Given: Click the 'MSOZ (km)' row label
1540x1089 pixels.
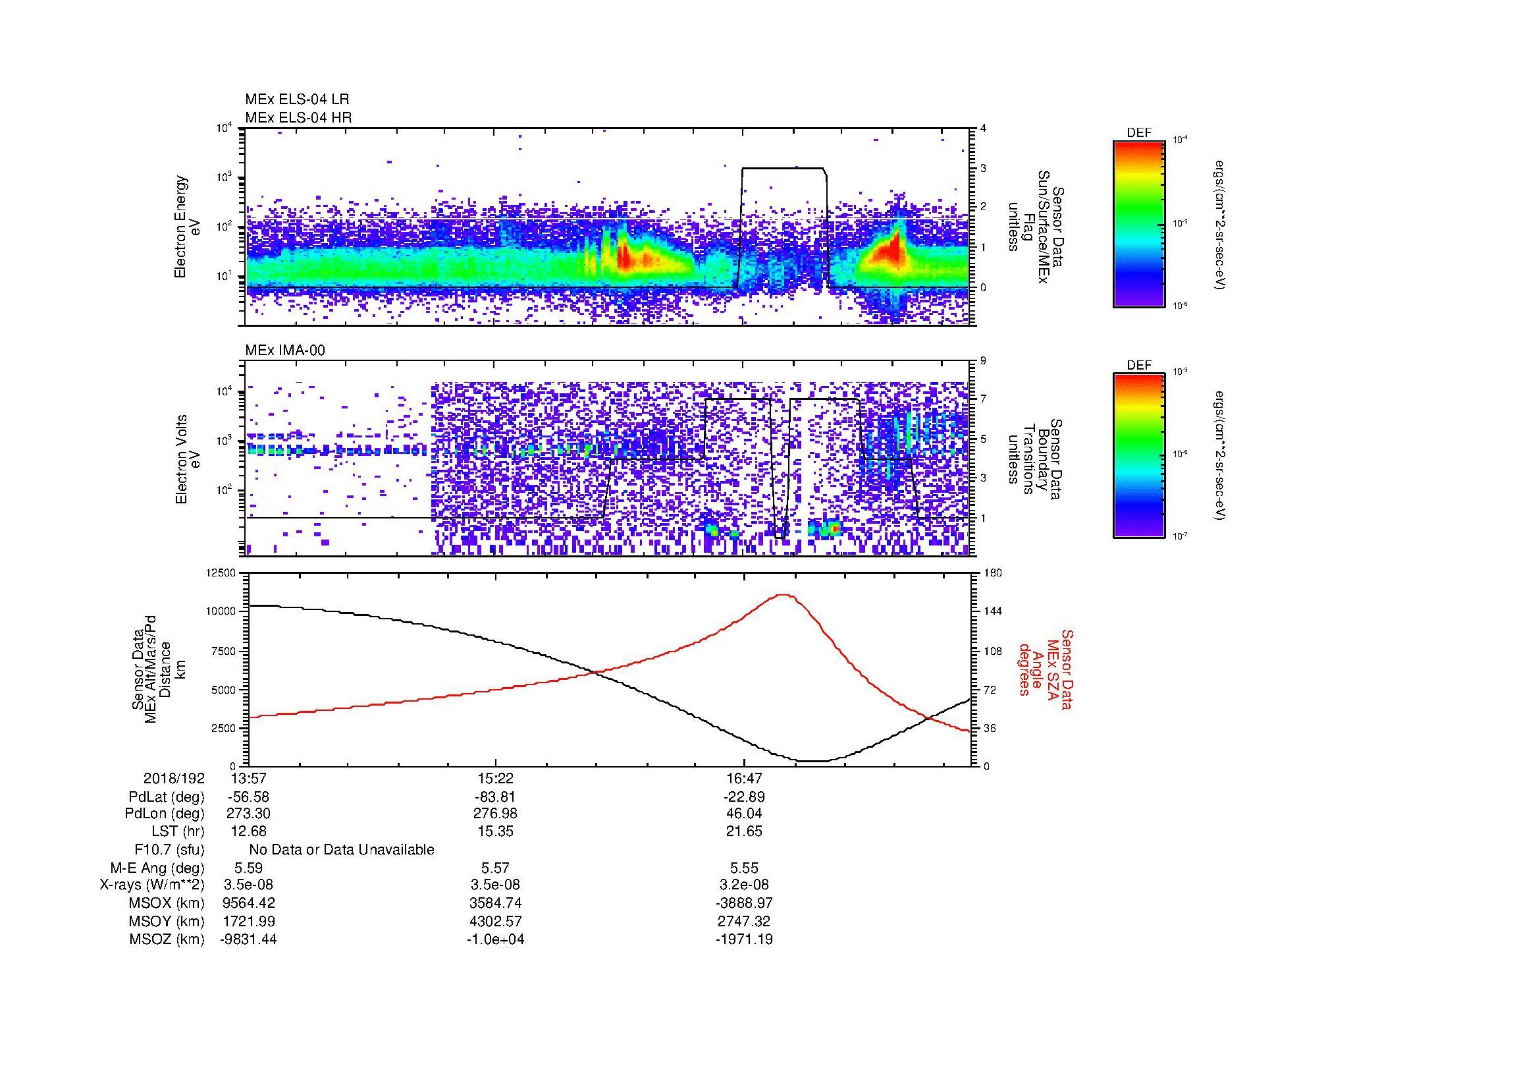Looking at the screenshot, I should click(x=167, y=939).
